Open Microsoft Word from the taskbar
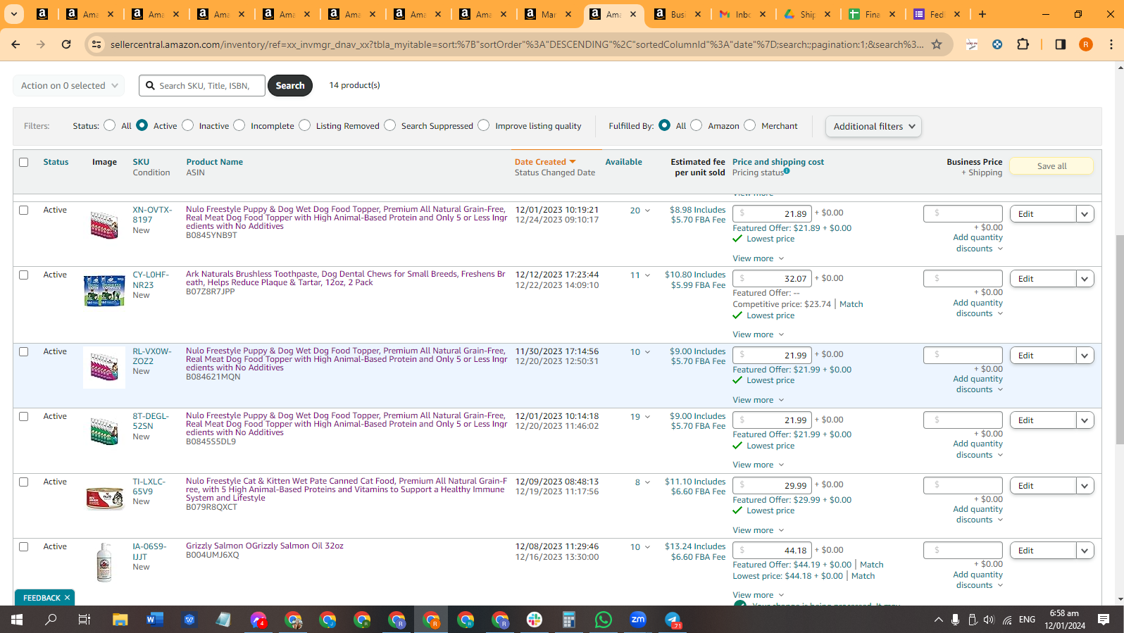This screenshot has width=1124, height=633. click(154, 620)
